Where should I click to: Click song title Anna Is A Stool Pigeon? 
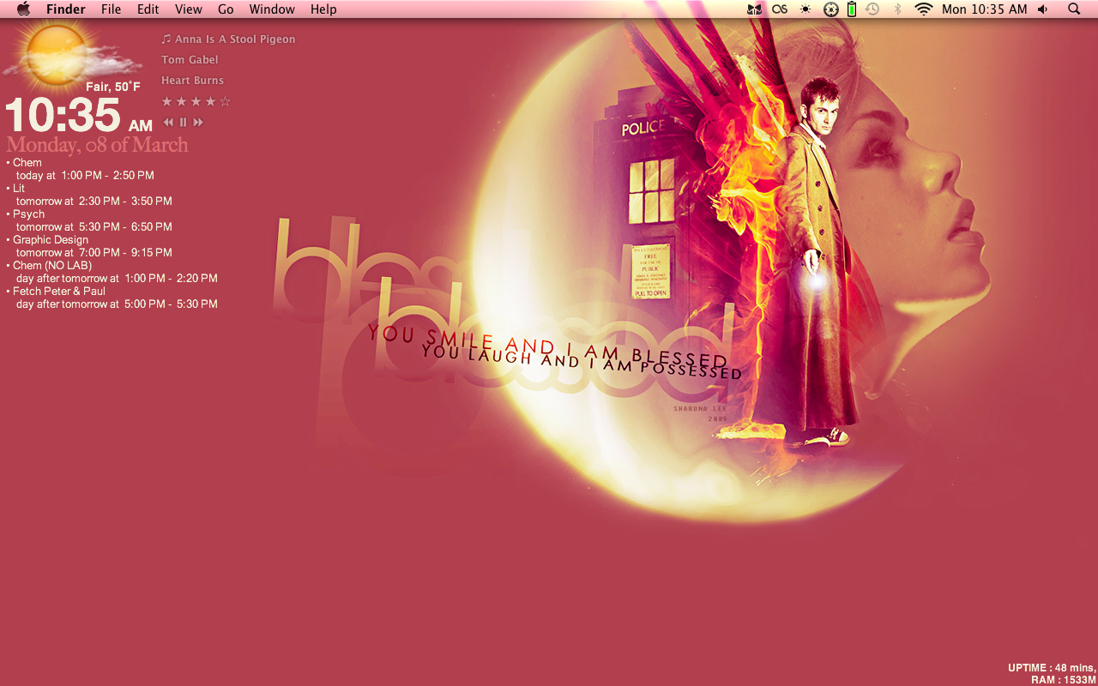[x=235, y=39]
